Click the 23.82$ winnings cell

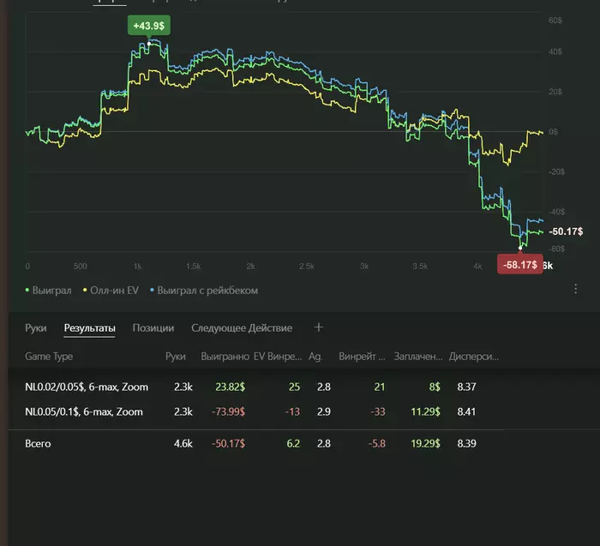tap(230, 387)
